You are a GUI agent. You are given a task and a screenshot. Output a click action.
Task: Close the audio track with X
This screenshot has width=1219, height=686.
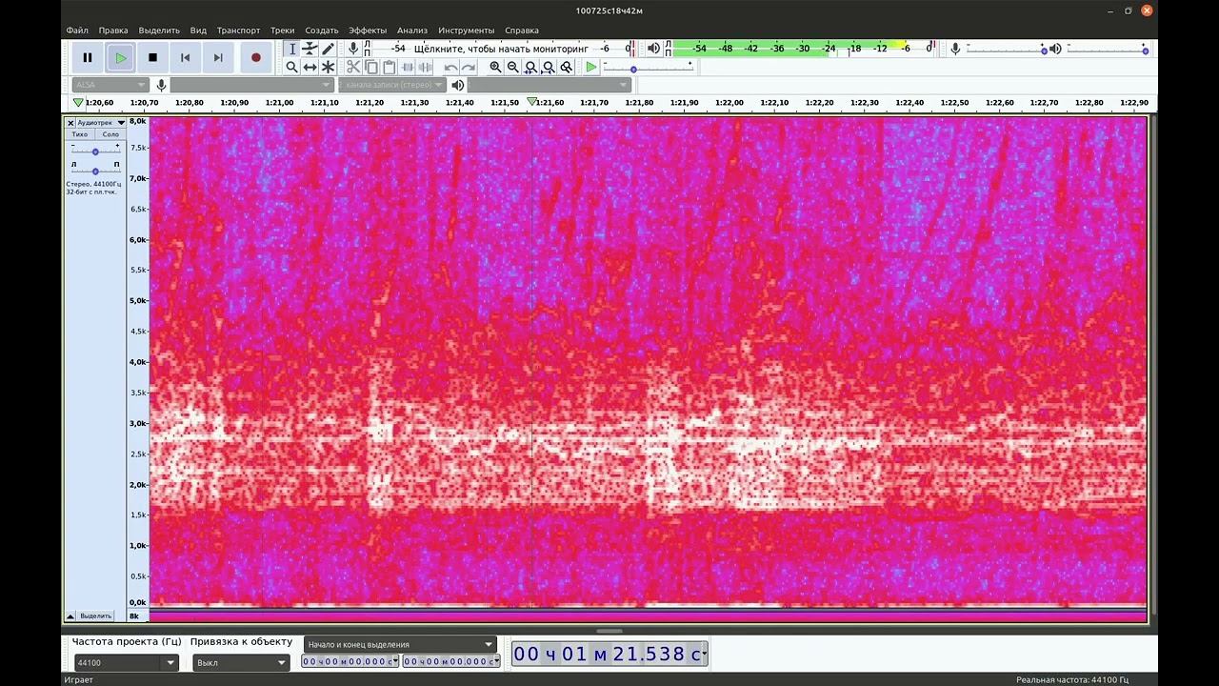70,123
